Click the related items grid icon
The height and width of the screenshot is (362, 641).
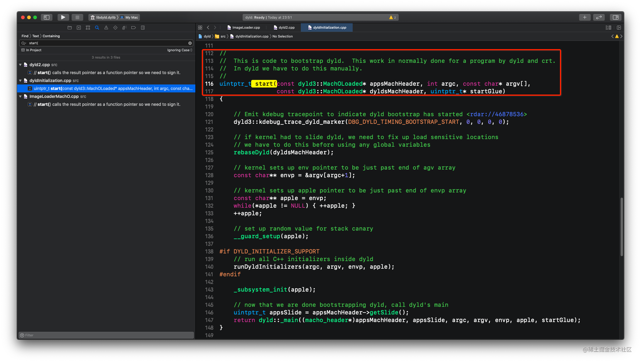(x=200, y=27)
